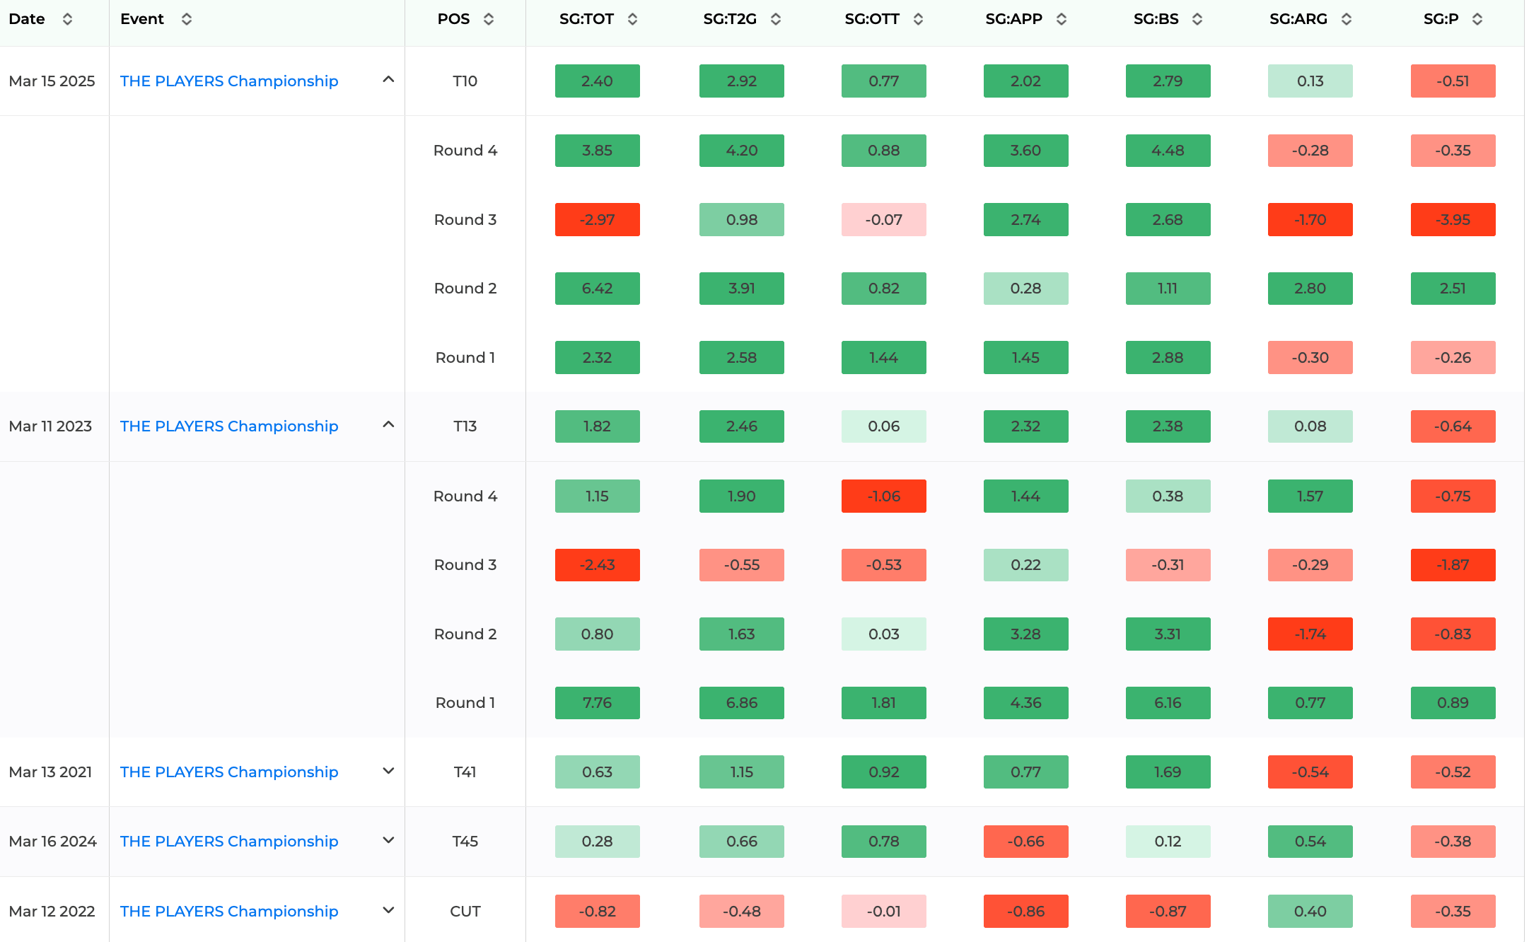The height and width of the screenshot is (942, 1529).
Task: Open THE PLAYERS Championship link for Mar 13 2021
Action: pyautogui.click(x=229, y=772)
